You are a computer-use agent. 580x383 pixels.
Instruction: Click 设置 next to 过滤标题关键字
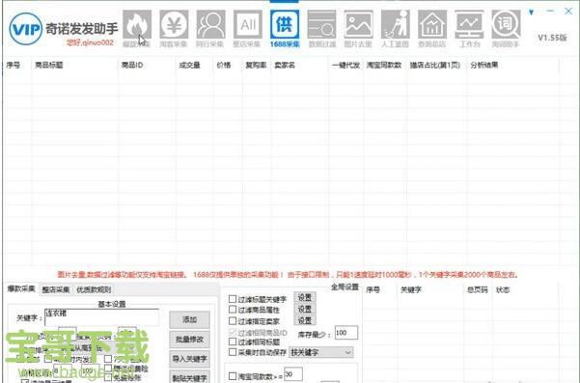click(x=305, y=297)
